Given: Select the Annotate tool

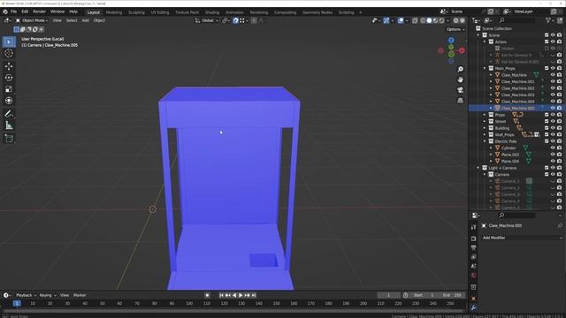Looking at the screenshot, I should tap(9, 114).
